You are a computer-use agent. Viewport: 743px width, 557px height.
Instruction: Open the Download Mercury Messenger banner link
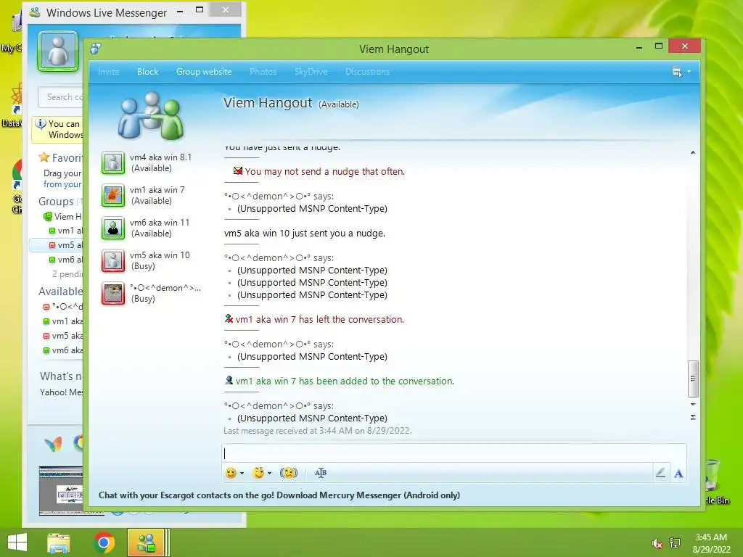click(279, 495)
